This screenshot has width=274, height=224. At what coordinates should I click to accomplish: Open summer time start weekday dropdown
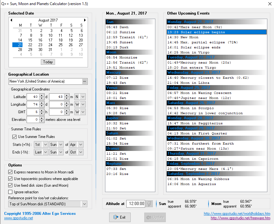click(61, 145)
